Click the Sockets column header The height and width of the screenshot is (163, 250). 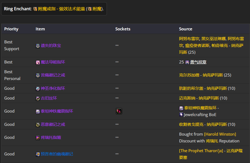123,29
